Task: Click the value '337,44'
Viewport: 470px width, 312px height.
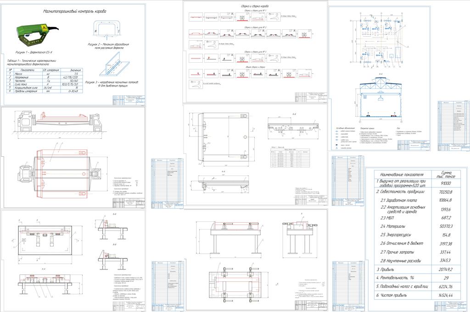Action: 446,252
